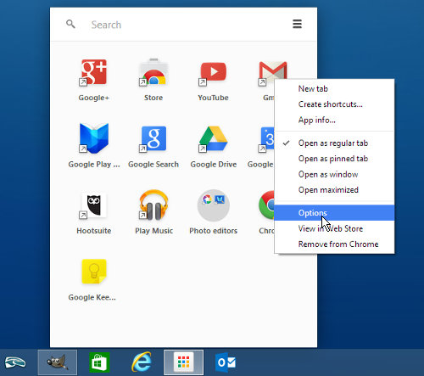Select Remove from Chrome
The image size is (424, 376).
tap(334, 244)
